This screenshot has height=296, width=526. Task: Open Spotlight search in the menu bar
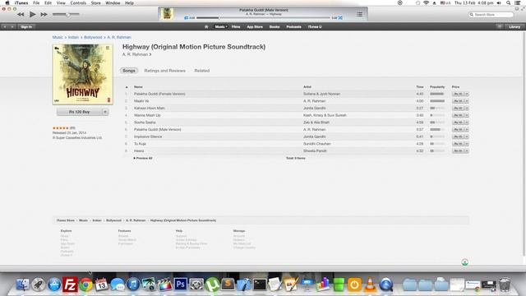point(509,2)
